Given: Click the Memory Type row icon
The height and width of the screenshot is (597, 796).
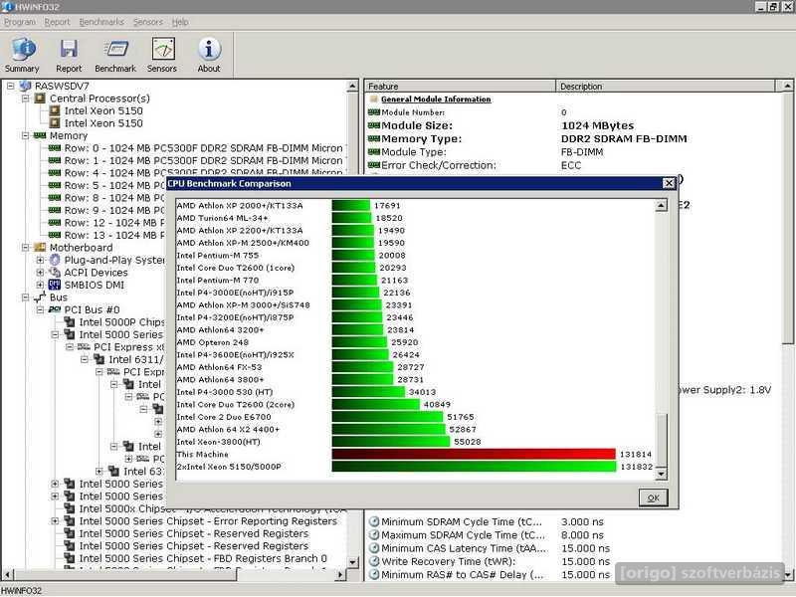Looking at the screenshot, I should point(374,138).
